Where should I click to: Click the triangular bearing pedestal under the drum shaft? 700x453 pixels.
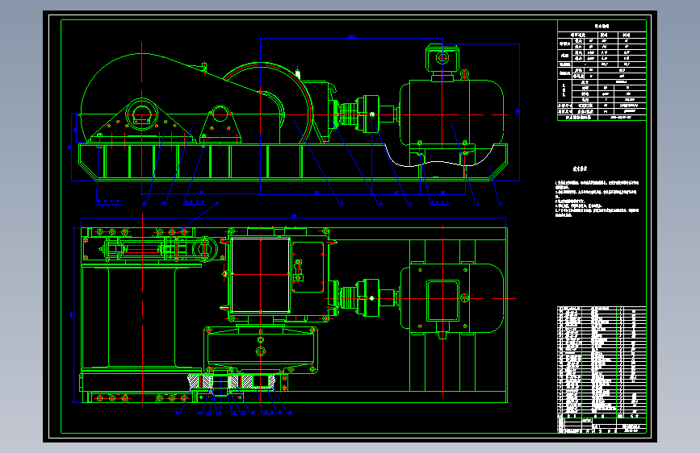142,119
